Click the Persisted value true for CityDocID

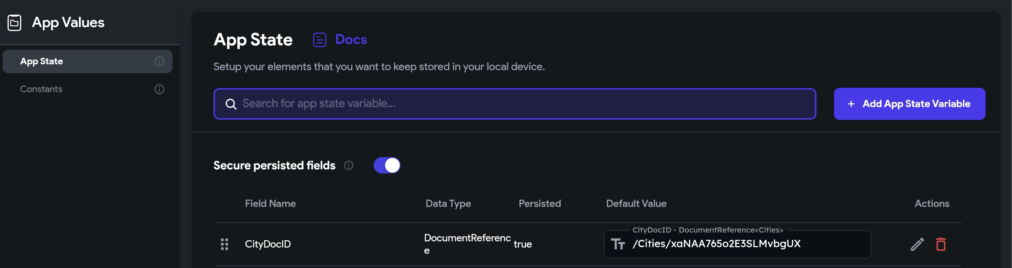tap(523, 244)
